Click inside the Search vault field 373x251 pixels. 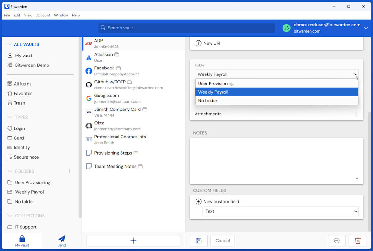[x=186, y=28]
